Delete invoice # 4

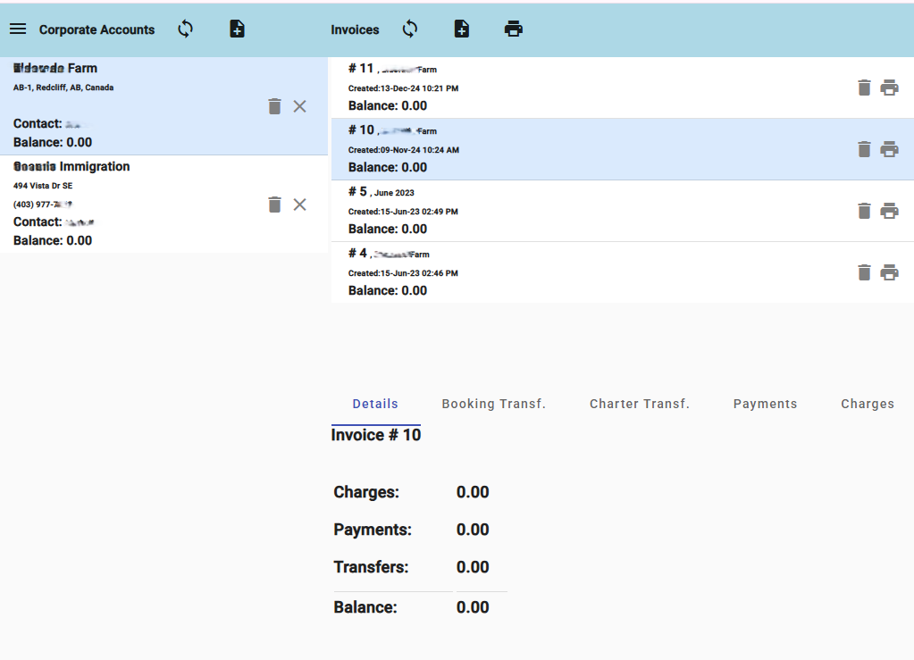point(865,272)
